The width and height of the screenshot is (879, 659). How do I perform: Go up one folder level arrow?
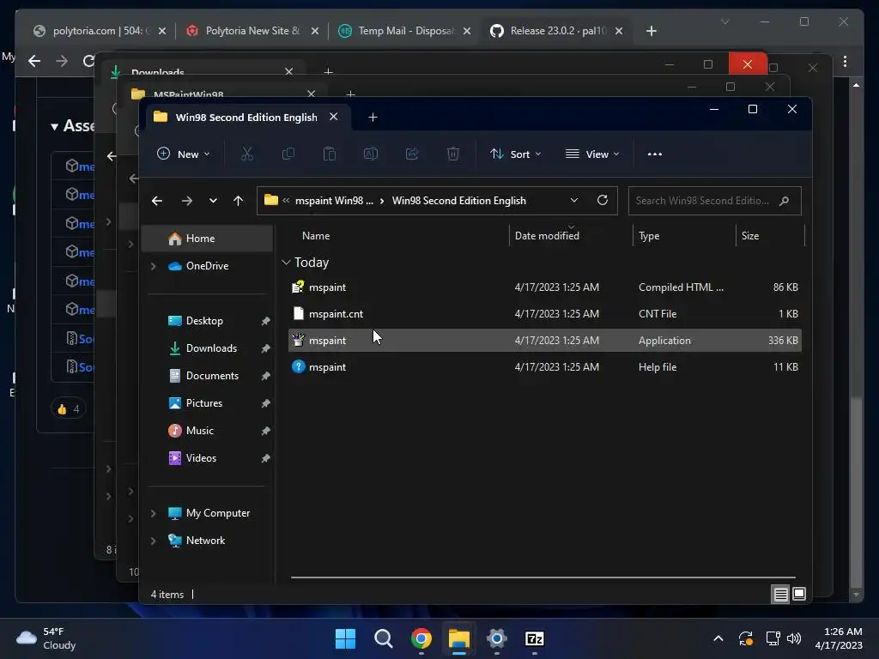(x=239, y=201)
